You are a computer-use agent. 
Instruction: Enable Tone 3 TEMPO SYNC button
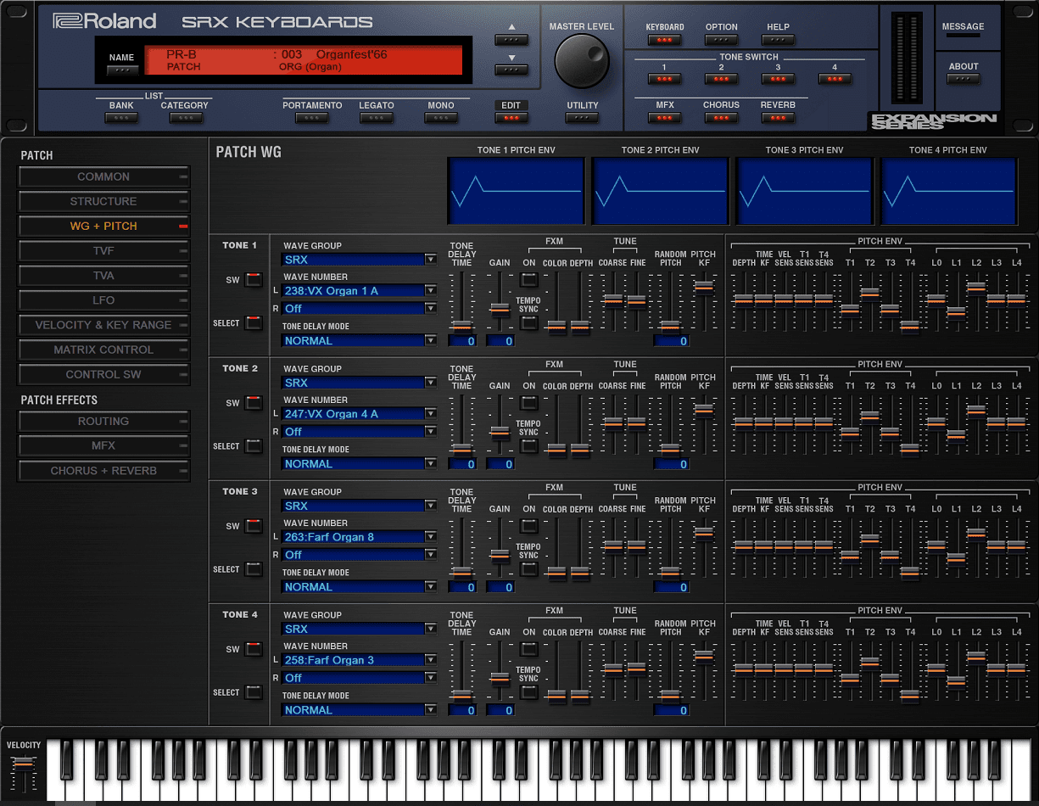coord(529,568)
